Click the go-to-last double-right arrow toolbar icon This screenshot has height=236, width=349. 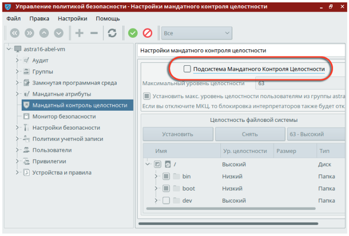tap(29, 33)
